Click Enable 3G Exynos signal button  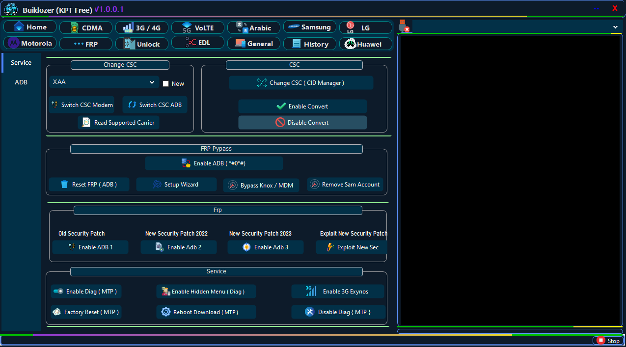(337, 292)
